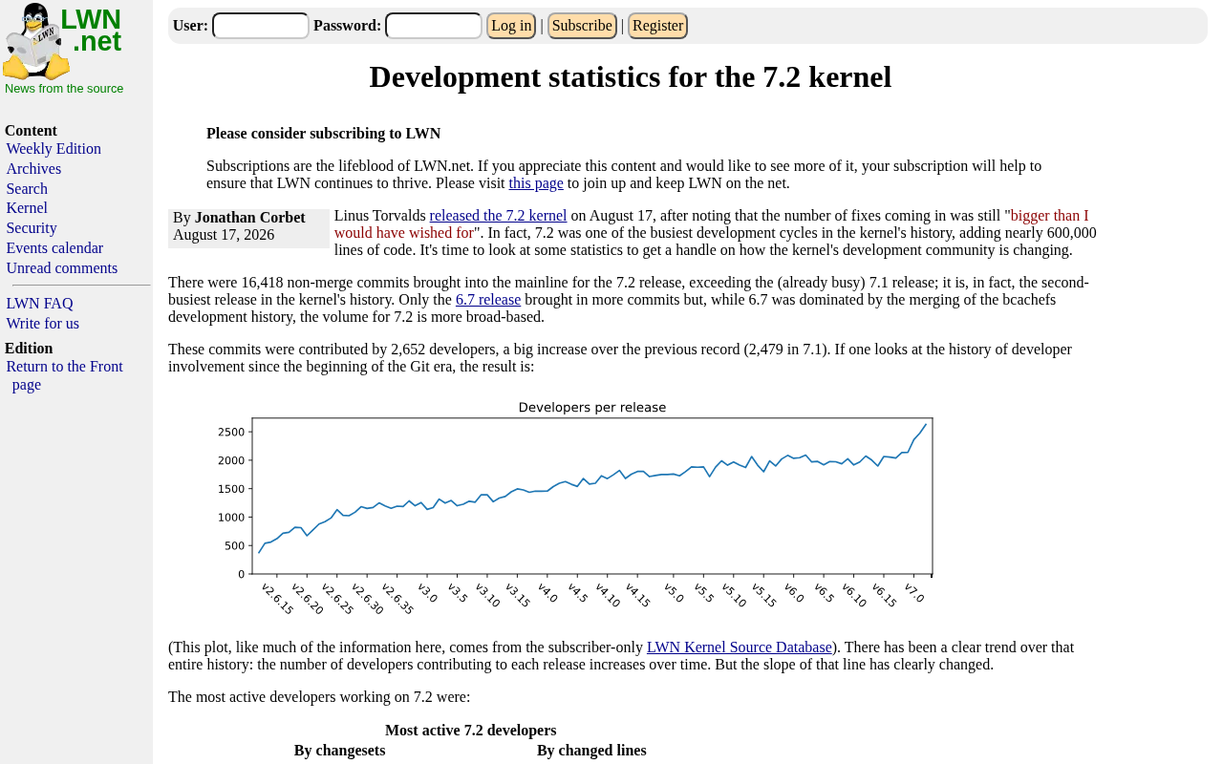Click the 'News from the source' tagline
The image size is (1223, 764).
(64, 89)
